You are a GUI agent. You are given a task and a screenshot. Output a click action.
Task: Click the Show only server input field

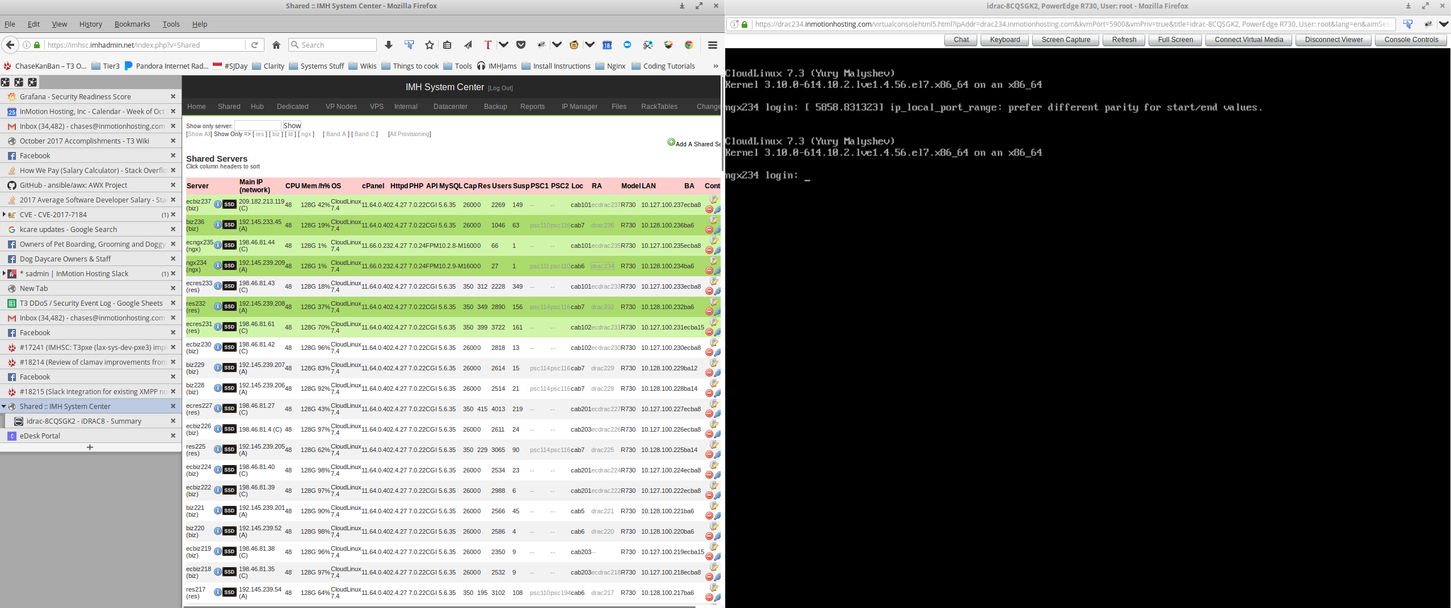pos(258,125)
